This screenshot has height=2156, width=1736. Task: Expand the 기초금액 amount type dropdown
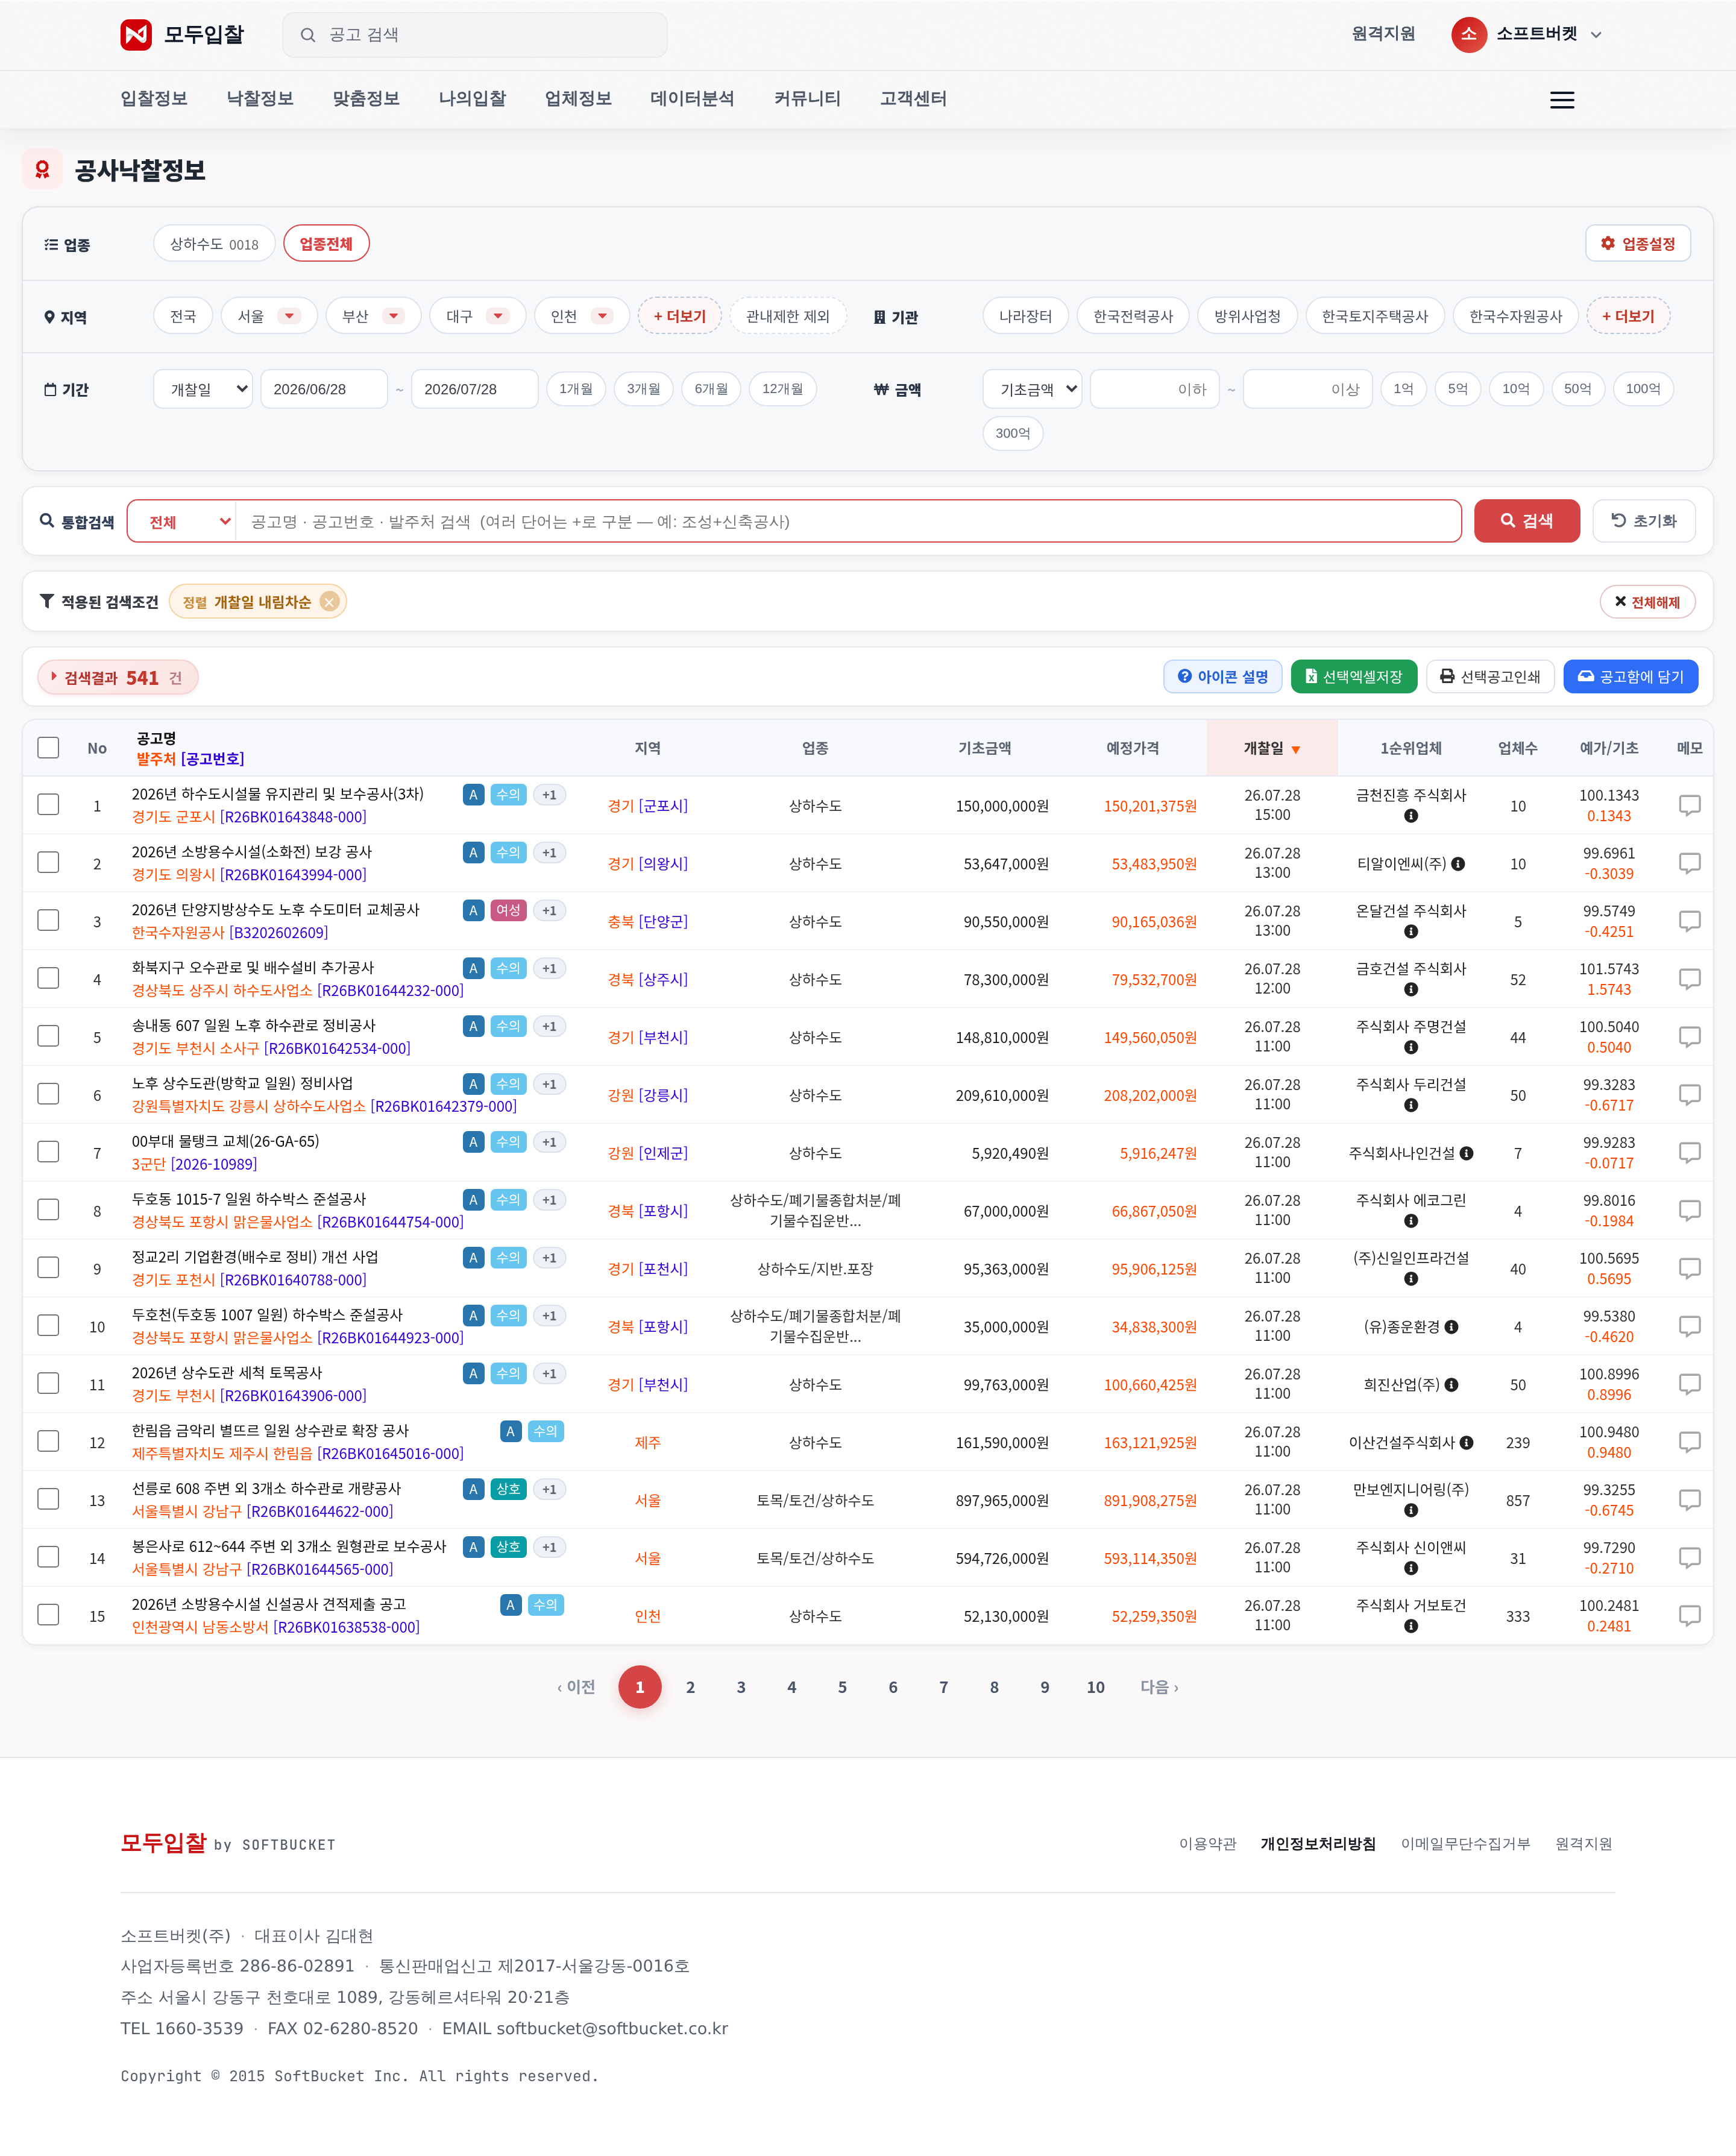click(1032, 389)
